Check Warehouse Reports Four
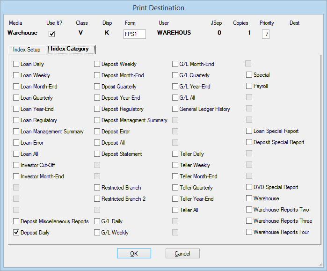The width and height of the screenshot is (327, 271). pyautogui.click(x=249, y=232)
